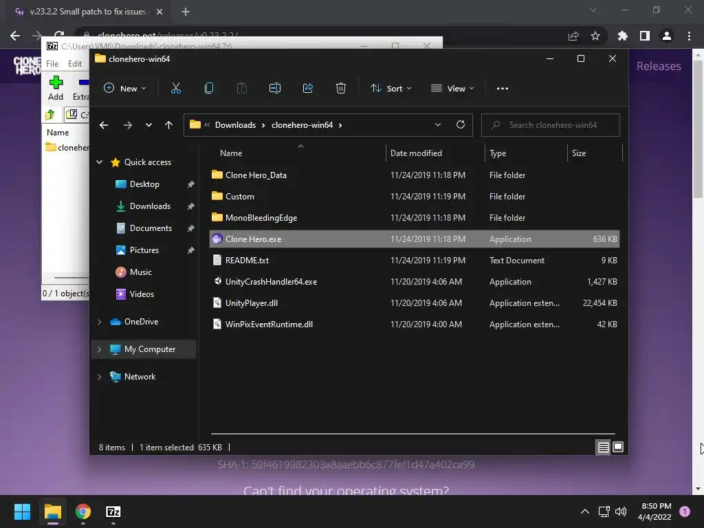Image resolution: width=704 pixels, height=528 pixels.
Task: Open Chrome three-dot menu
Action: click(x=689, y=36)
